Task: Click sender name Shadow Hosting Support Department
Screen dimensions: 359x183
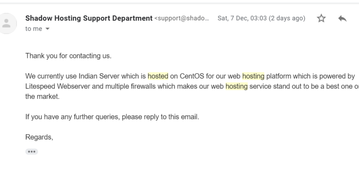Action: point(89,18)
